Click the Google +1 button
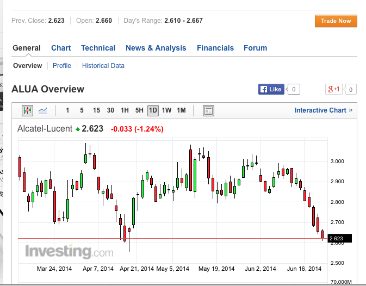 click(334, 89)
